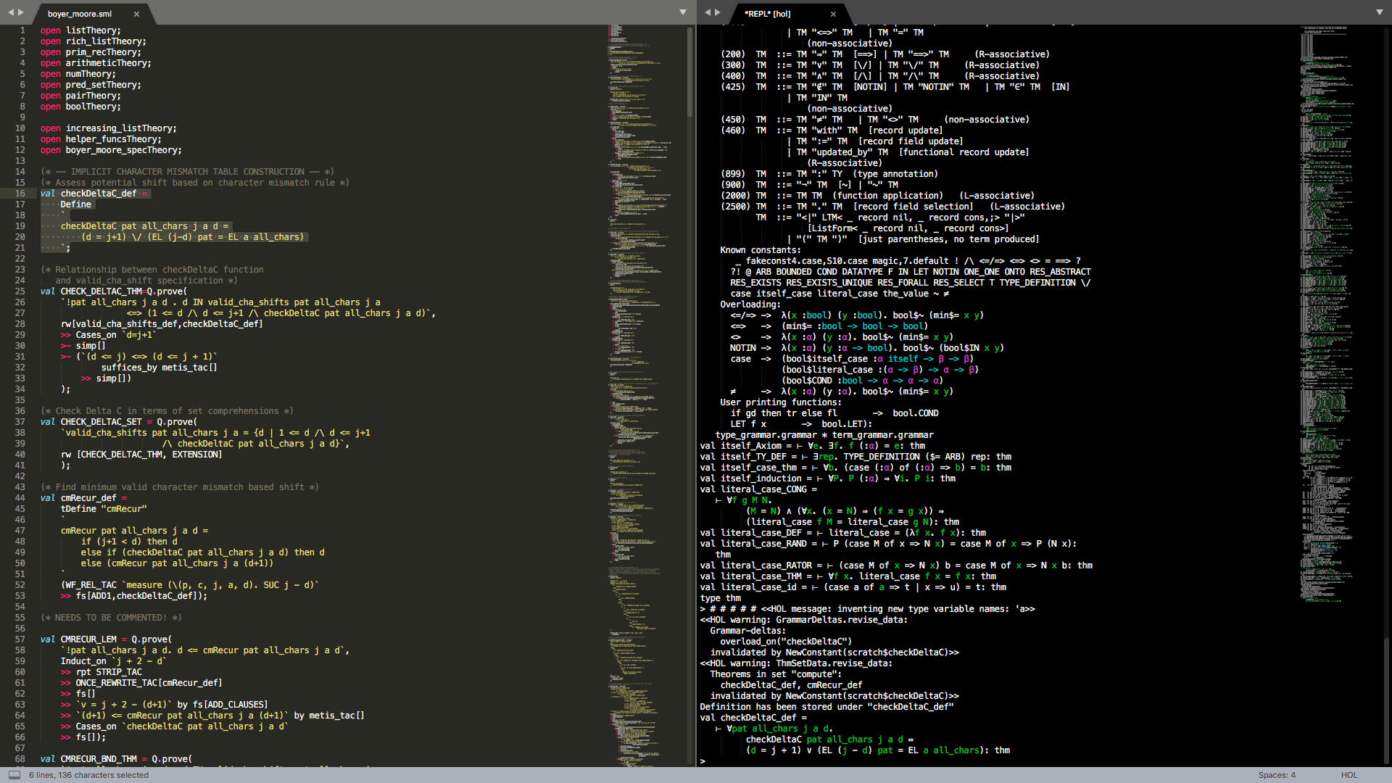Screen dimensions: 1392x783
Task: Click '(* NEEDS TO BE COMMENTED! *)' comment
Action: [x=111, y=618]
